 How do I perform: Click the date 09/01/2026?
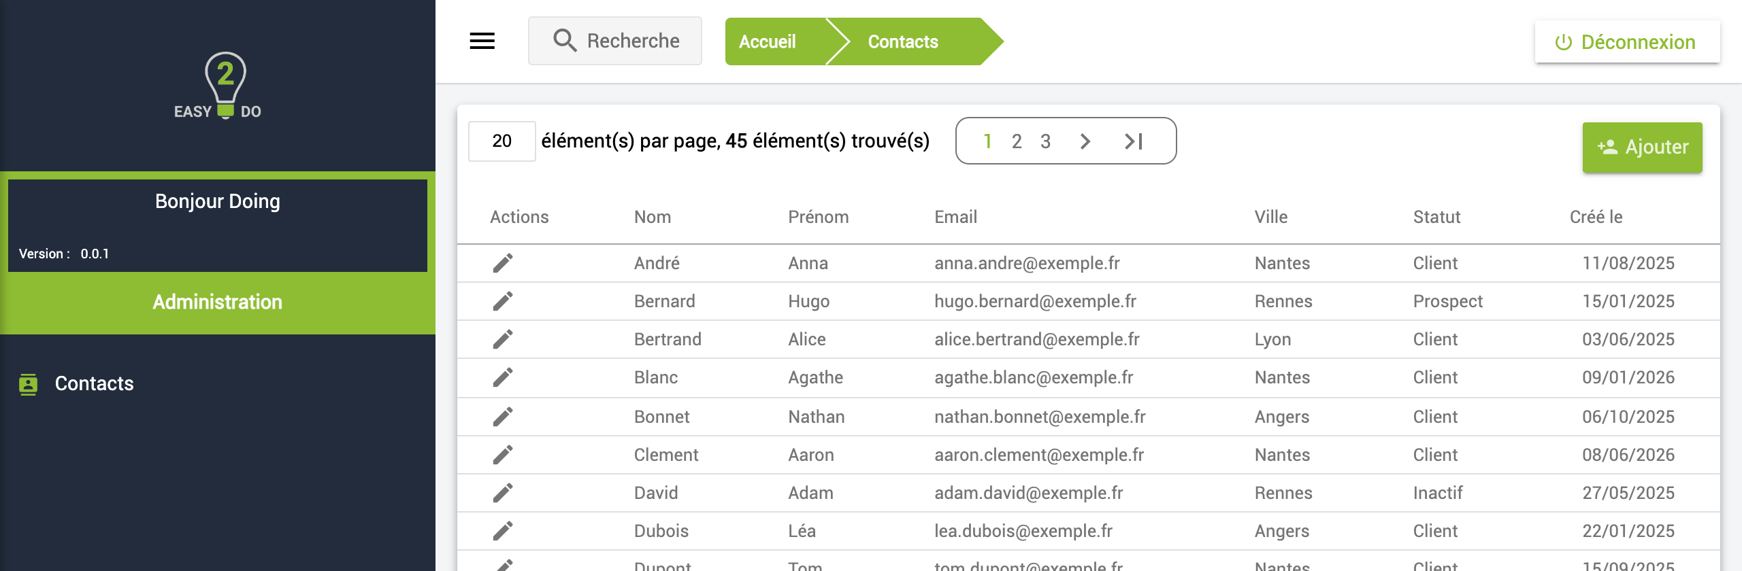1628,377
